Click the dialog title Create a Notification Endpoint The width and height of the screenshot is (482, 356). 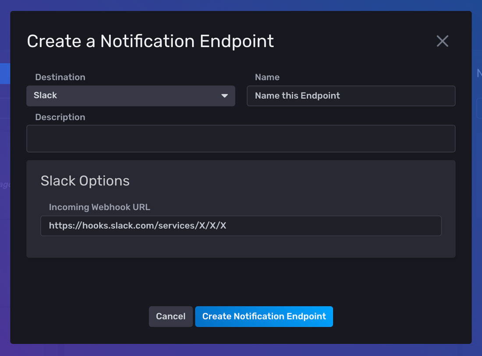coord(150,41)
